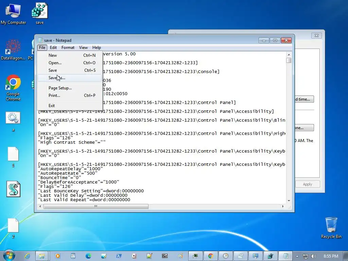
Task: Click the 'one...' button in background dialog
Action: [304, 128]
